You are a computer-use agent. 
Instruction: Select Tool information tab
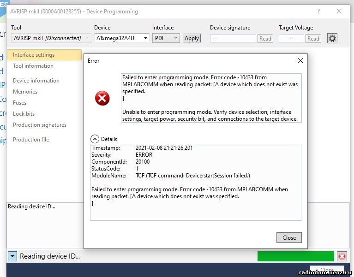tap(33, 66)
